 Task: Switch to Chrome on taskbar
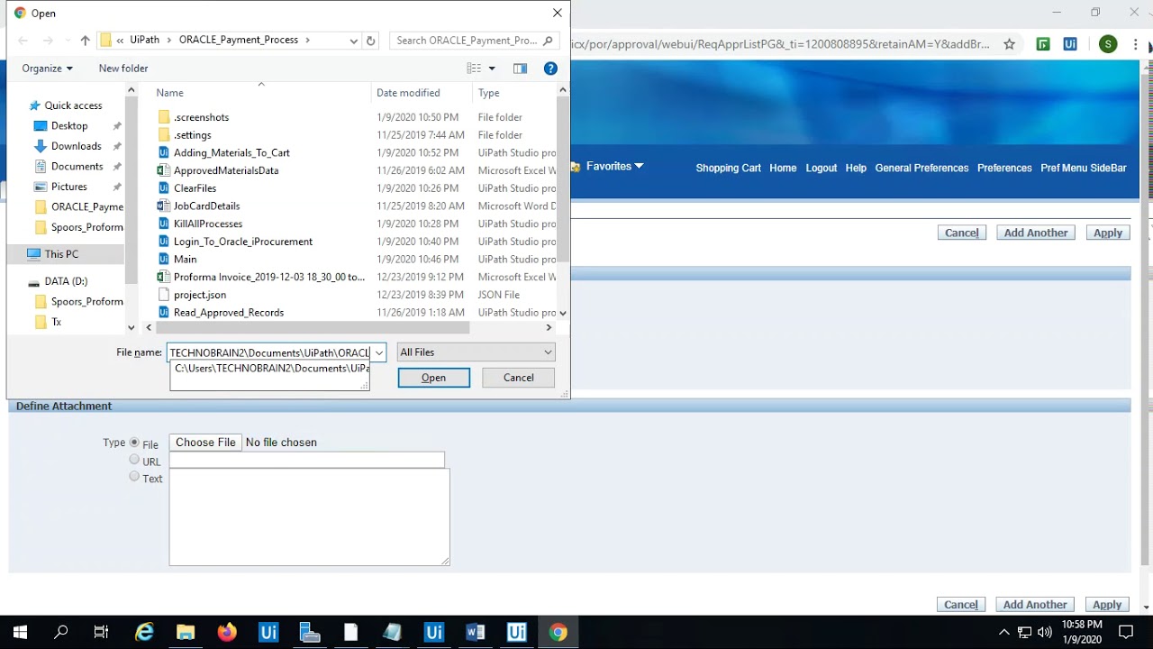(558, 633)
